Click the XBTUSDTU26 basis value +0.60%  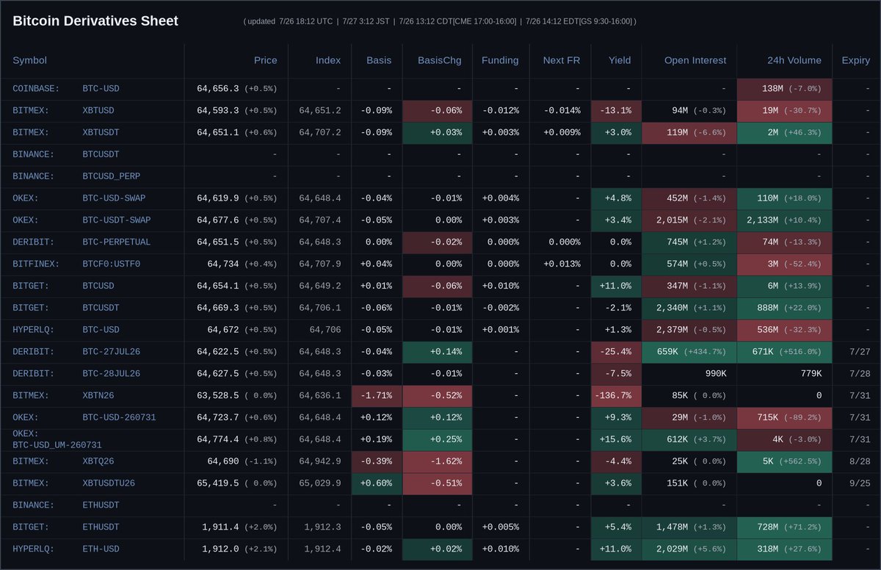(377, 483)
